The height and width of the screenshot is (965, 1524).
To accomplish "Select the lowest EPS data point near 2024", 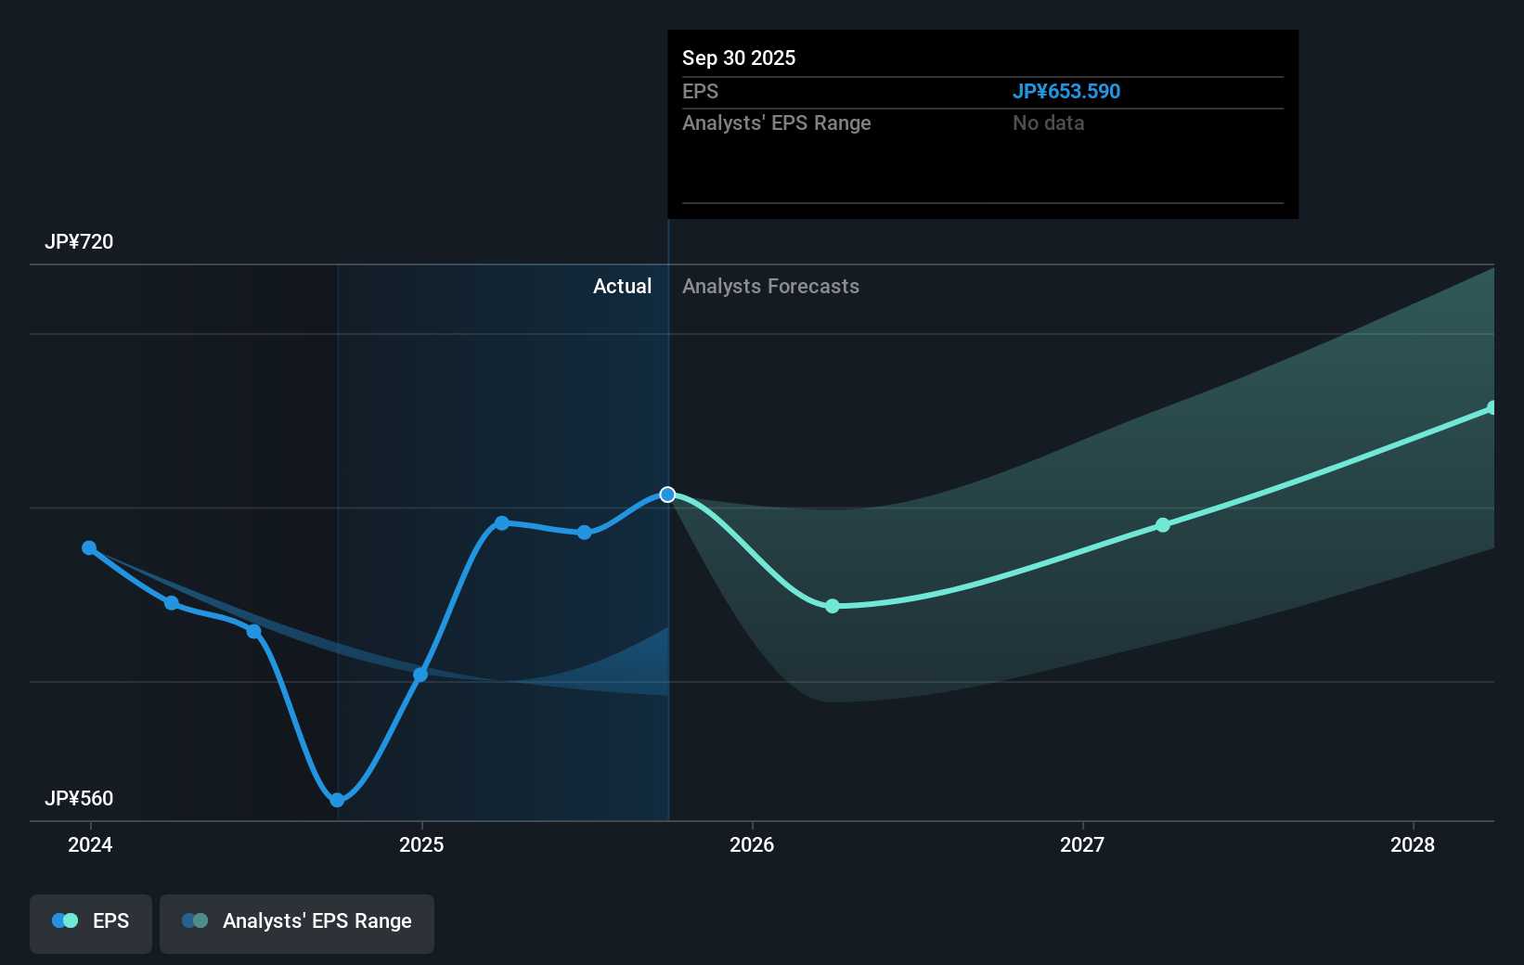I will point(336,799).
